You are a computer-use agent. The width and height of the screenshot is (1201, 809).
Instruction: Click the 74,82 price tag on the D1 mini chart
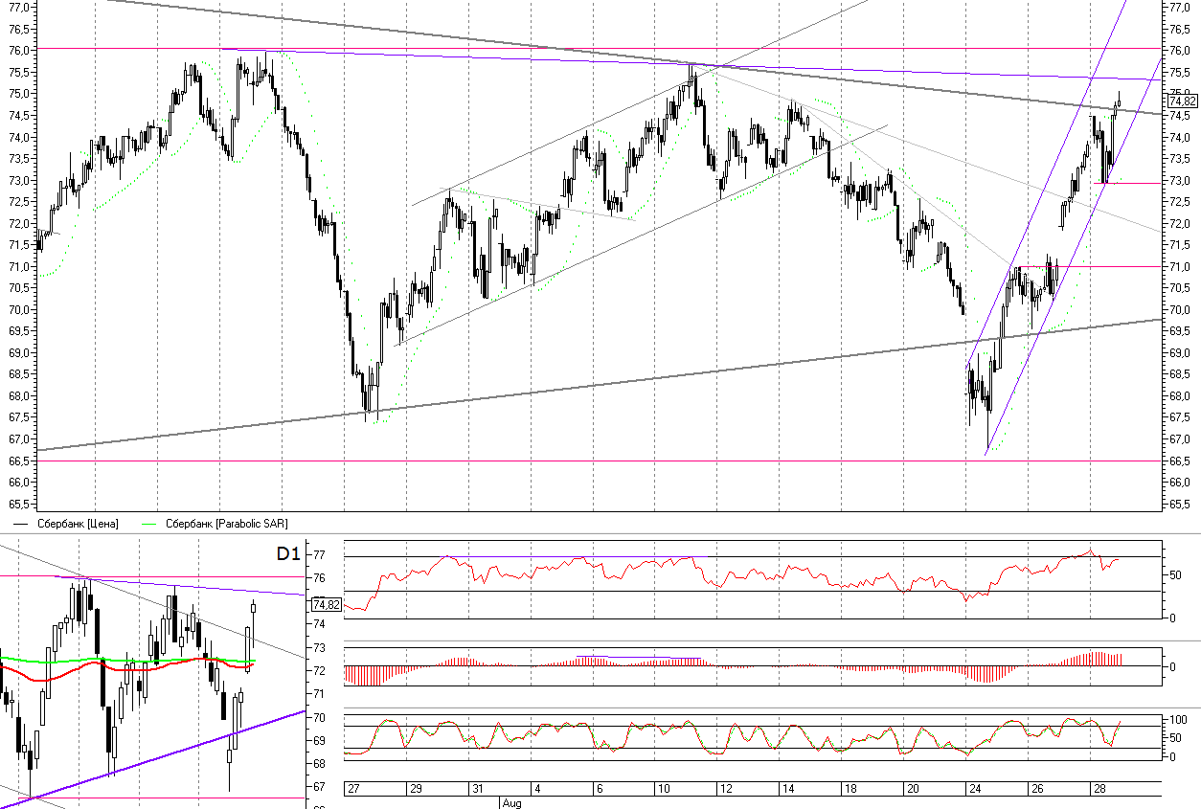[x=327, y=604]
